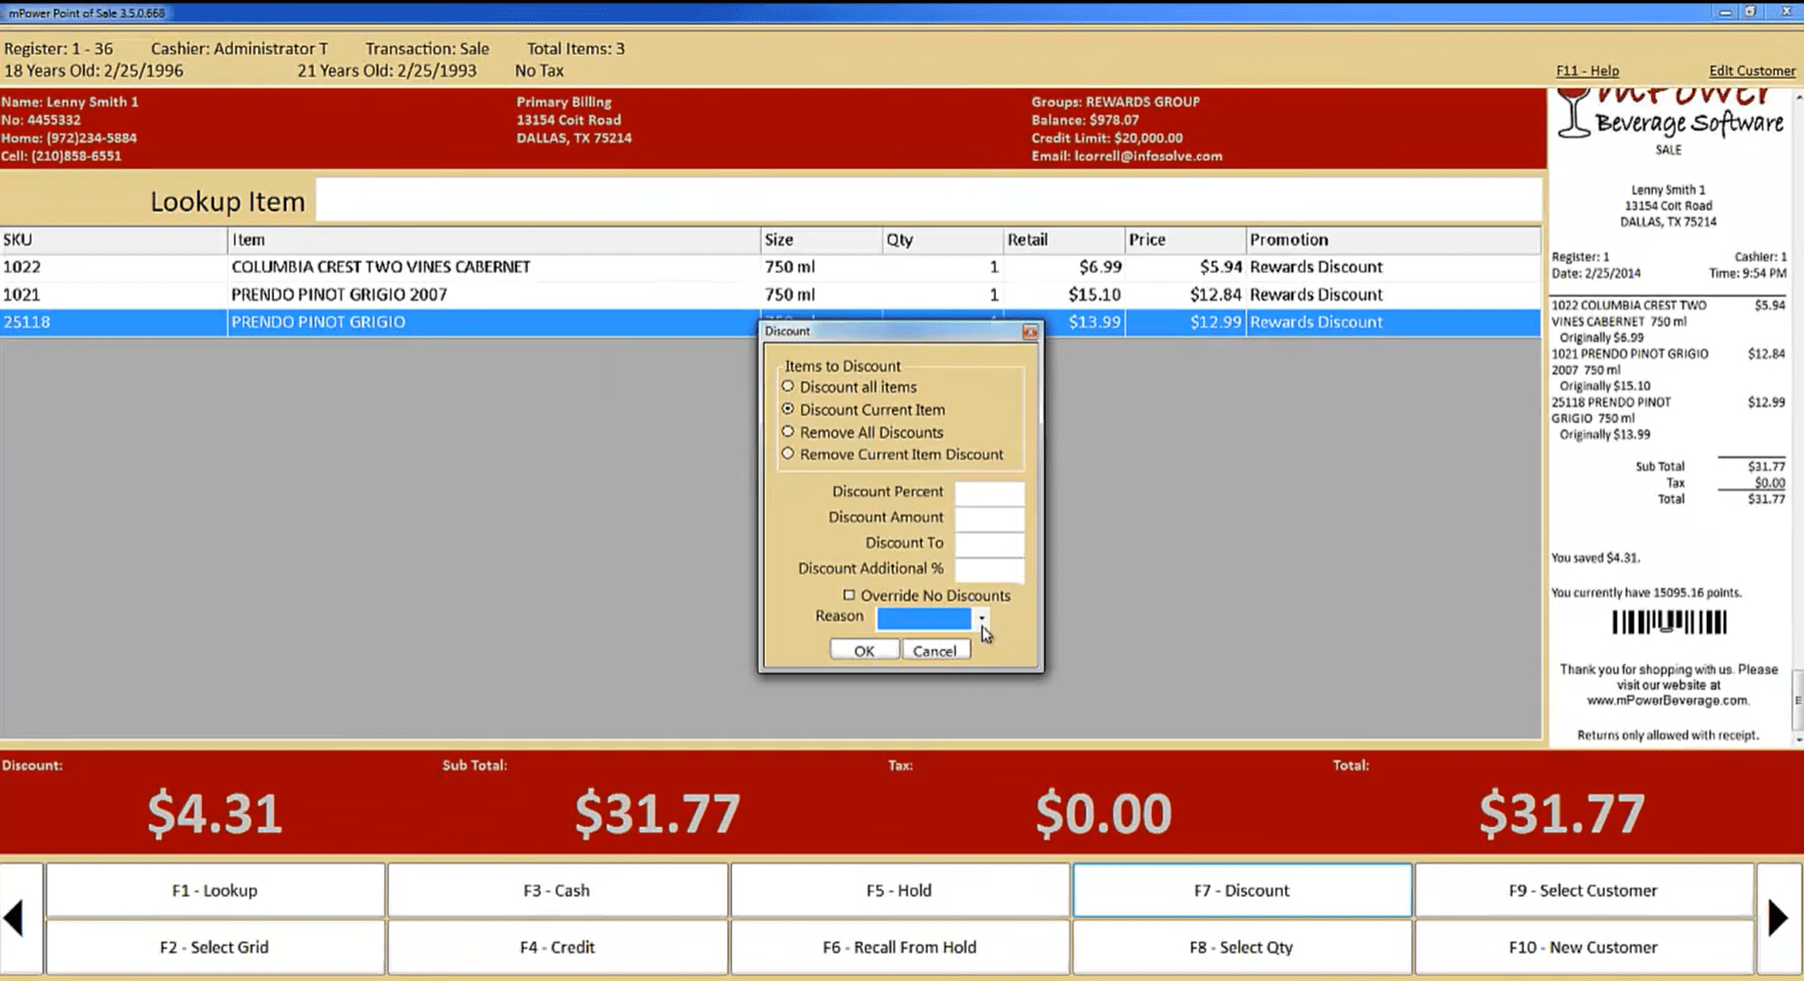Minimize the mPower Point of Sale window
The width and height of the screenshot is (1804, 981).
pos(1725,12)
